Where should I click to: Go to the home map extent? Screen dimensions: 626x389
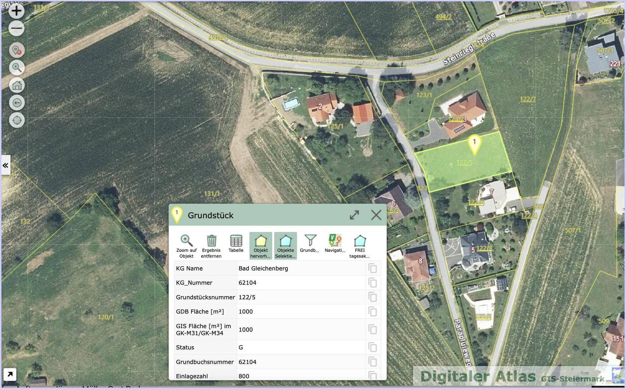17,85
